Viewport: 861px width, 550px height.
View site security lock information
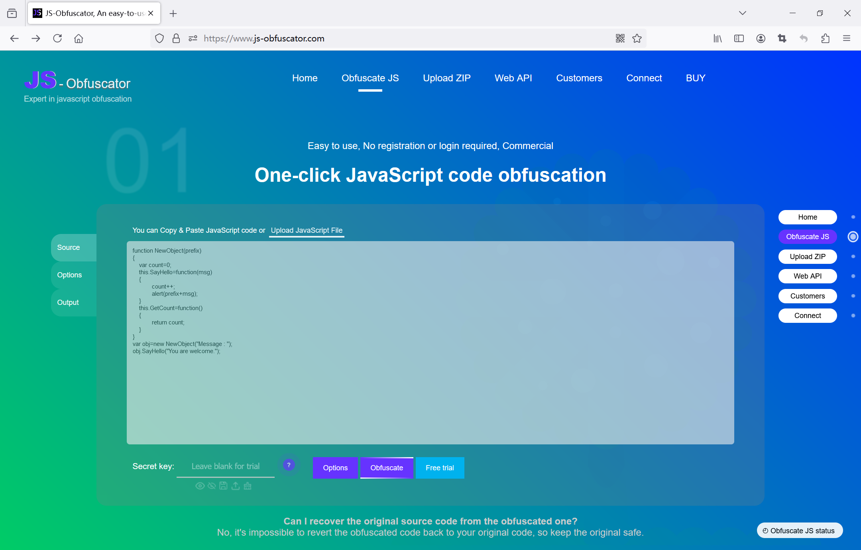[176, 38]
